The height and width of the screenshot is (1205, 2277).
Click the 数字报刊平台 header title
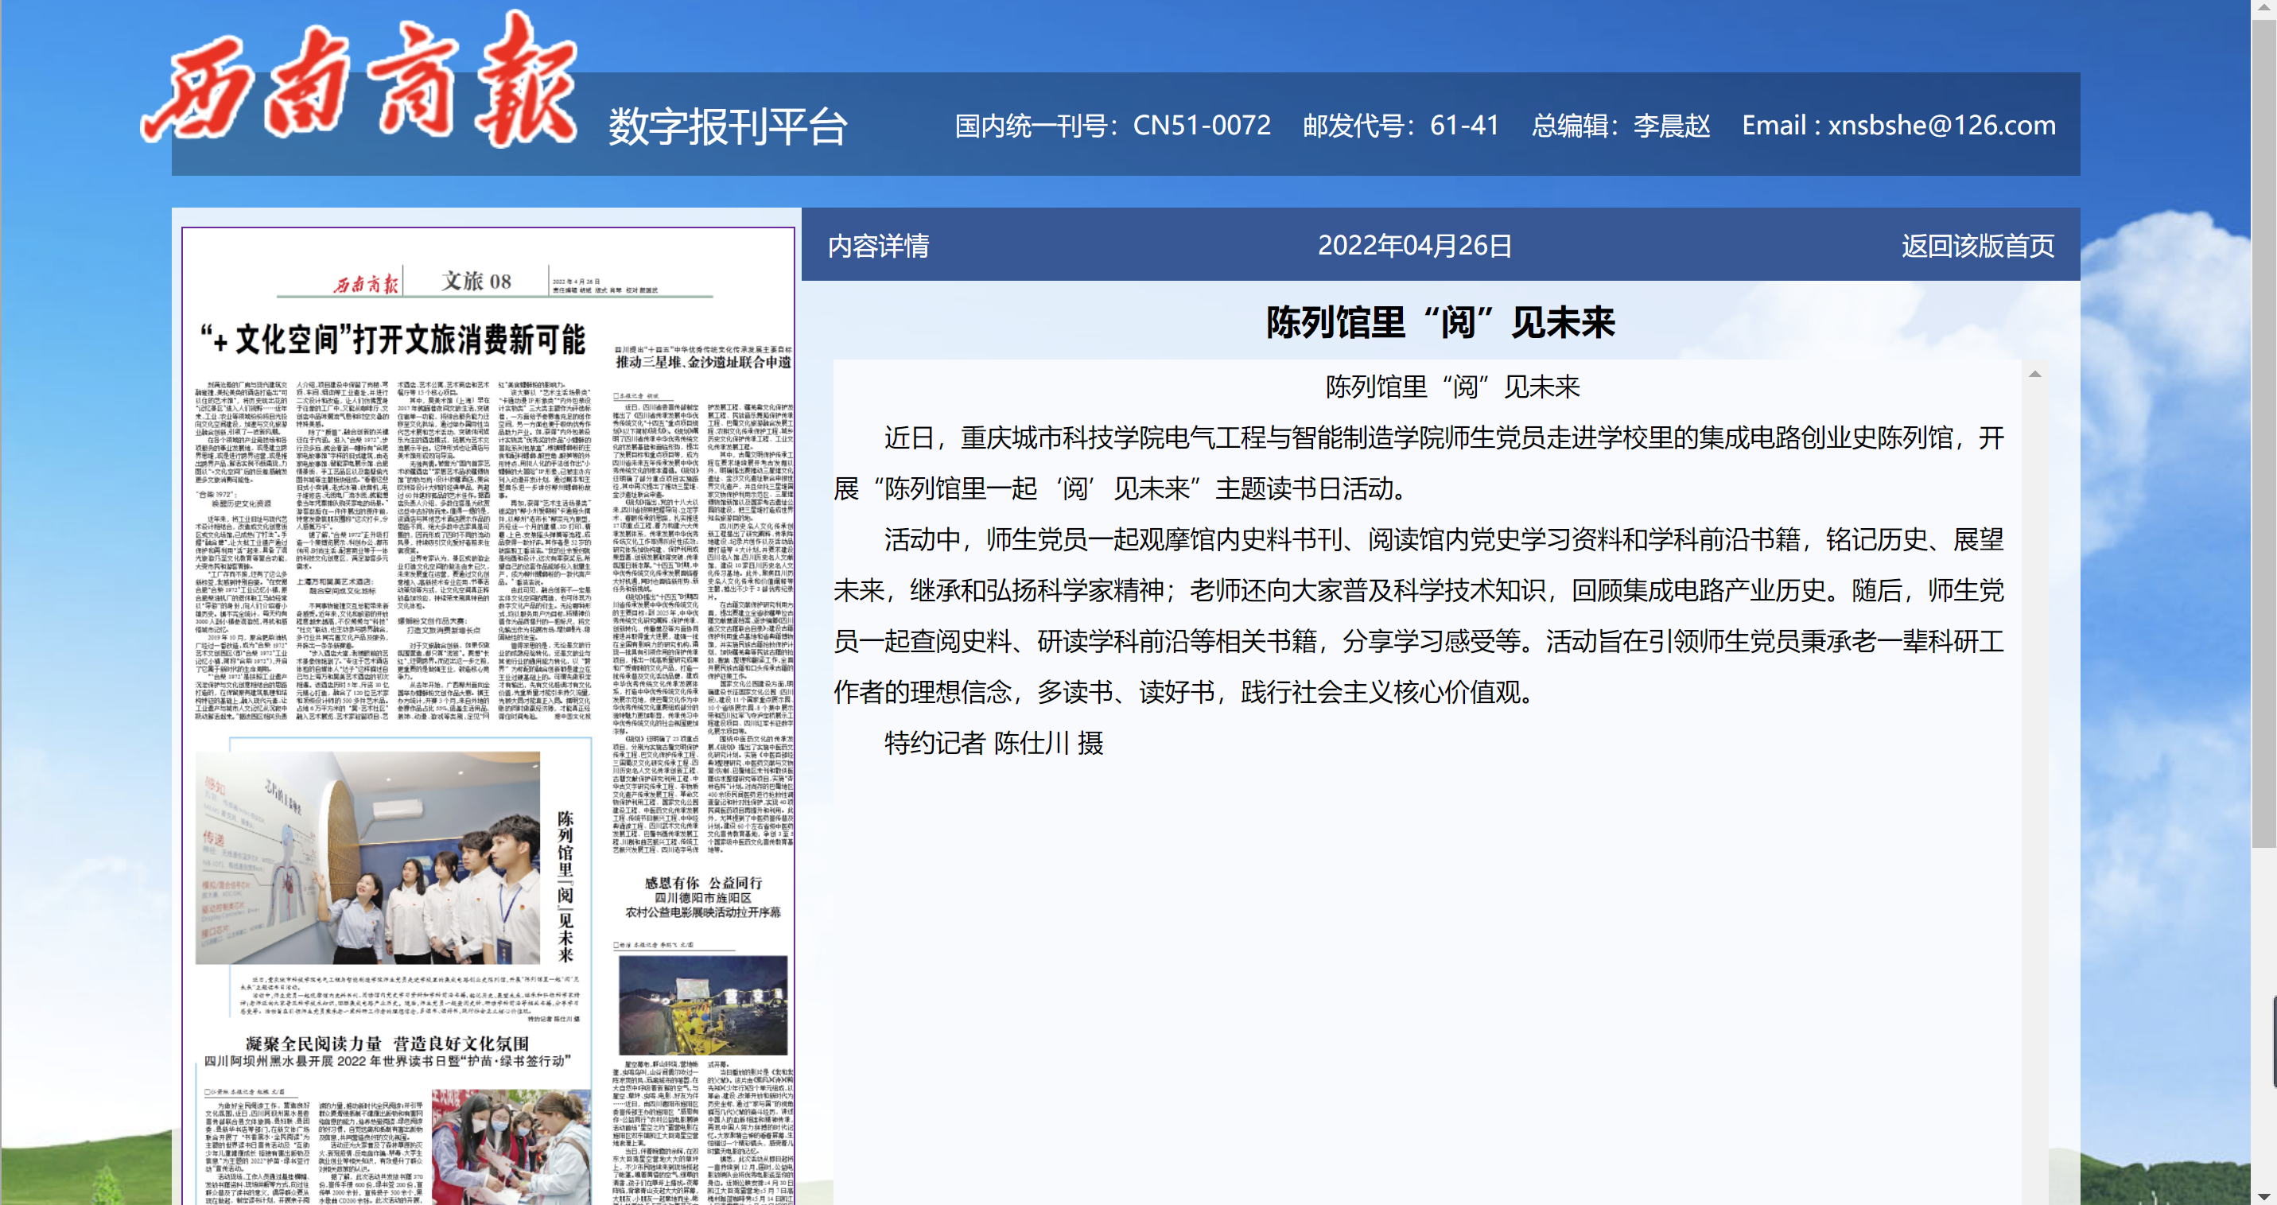tap(728, 126)
